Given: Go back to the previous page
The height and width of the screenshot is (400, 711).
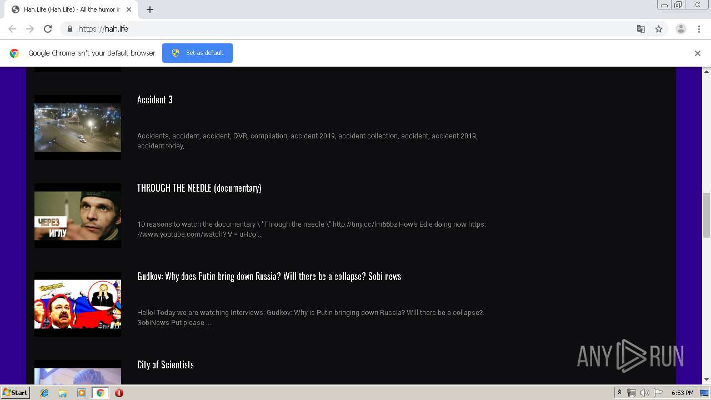Looking at the screenshot, I should pos(12,29).
